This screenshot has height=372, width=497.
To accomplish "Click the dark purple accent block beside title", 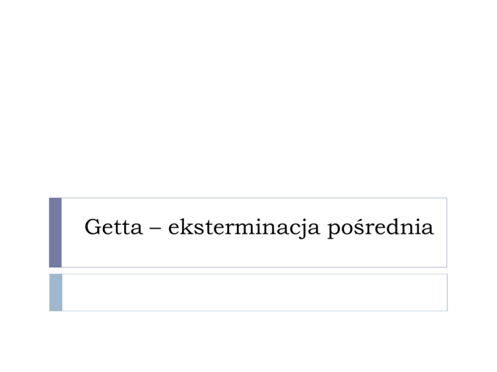I will pos(56,232).
